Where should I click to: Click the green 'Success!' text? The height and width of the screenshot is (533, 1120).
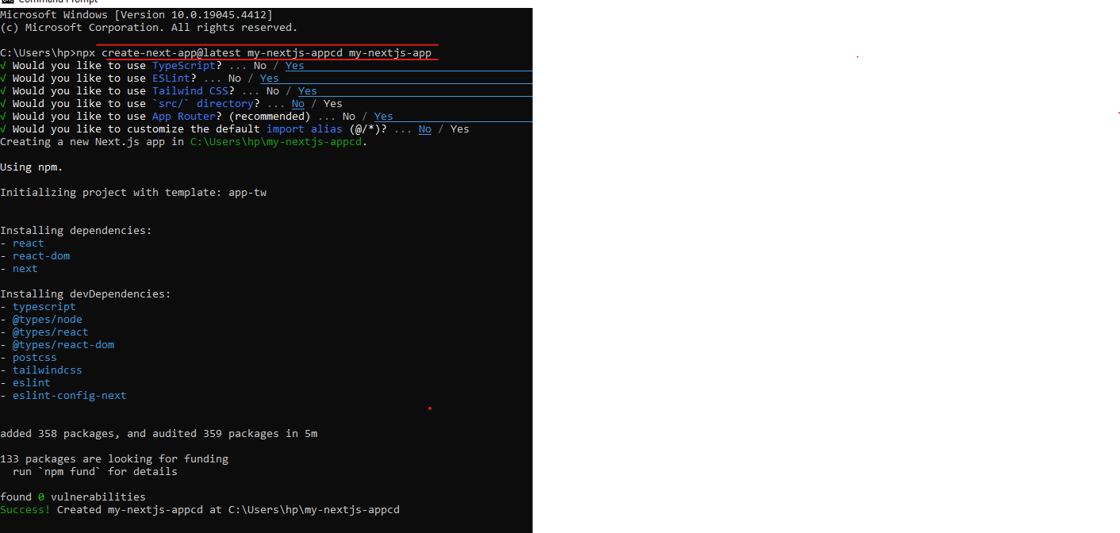pyautogui.click(x=25, y=510)
